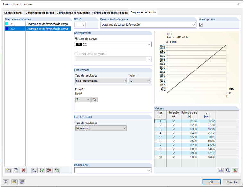The image size is (244, 187).
Task: Click the value cell 261.2
Action: pyautogui.click(x=207, y=133)
